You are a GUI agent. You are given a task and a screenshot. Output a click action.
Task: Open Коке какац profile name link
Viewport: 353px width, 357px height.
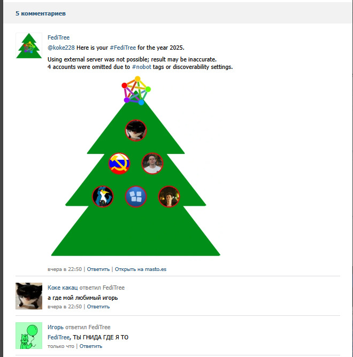(x=63, y=288)
